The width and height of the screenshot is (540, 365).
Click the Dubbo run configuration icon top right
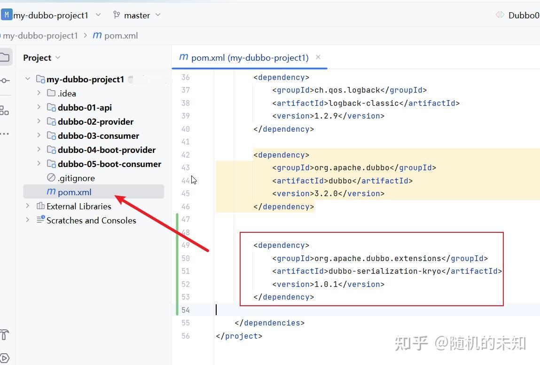499,15
